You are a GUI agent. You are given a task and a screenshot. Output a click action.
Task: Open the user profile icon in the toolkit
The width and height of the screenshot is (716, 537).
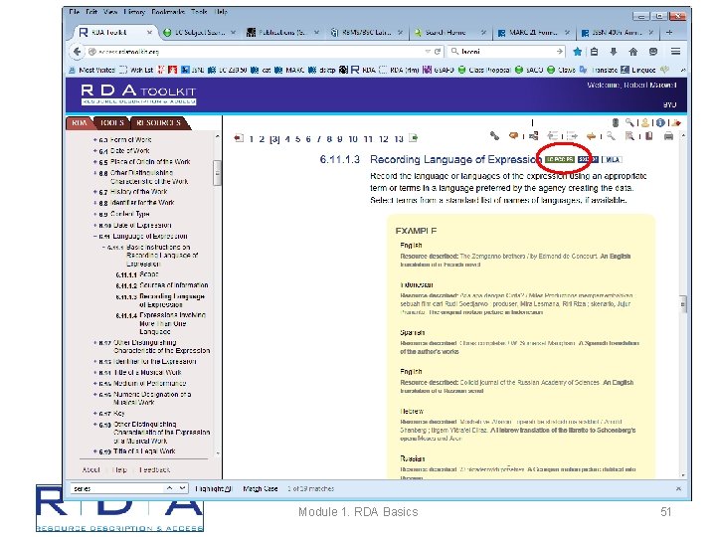[x=644, y=122]
